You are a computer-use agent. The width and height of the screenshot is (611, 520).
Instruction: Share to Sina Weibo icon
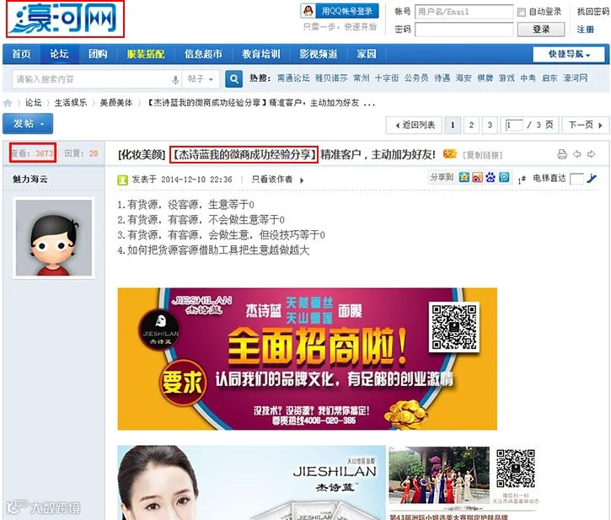coord(477,177)
